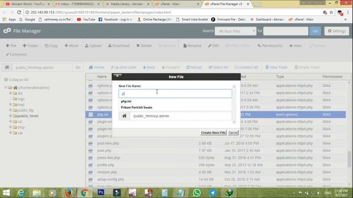The image size is (353, 198).
Task: Select the profile.php file
Action: tap(105, 165)
